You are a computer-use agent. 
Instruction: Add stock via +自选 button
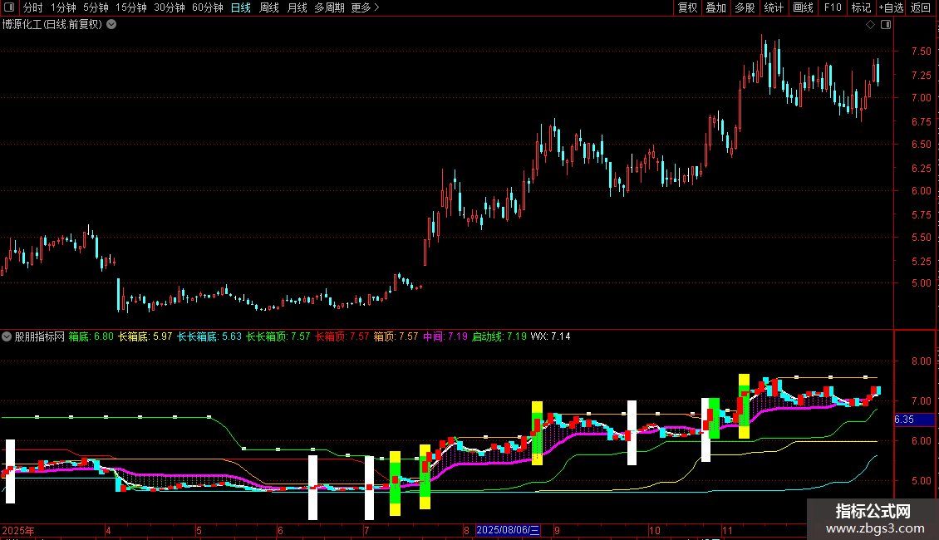[x=891, y=7]
